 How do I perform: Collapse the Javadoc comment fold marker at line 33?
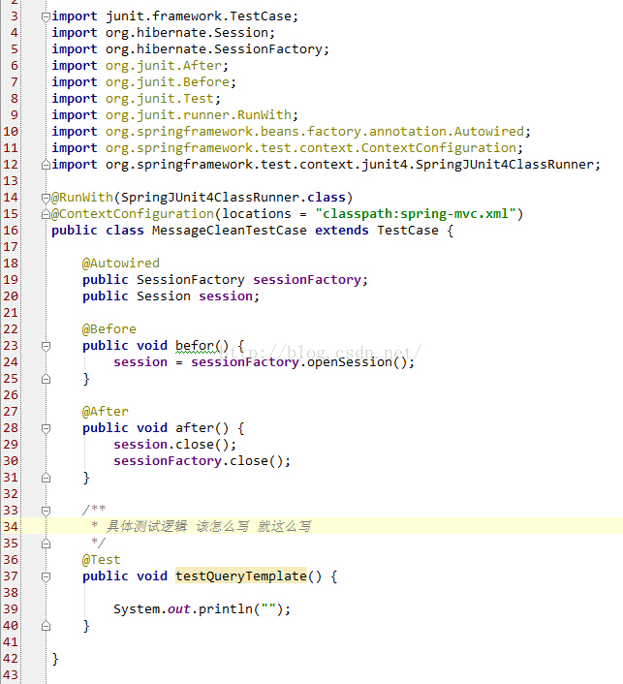(46, 511)
